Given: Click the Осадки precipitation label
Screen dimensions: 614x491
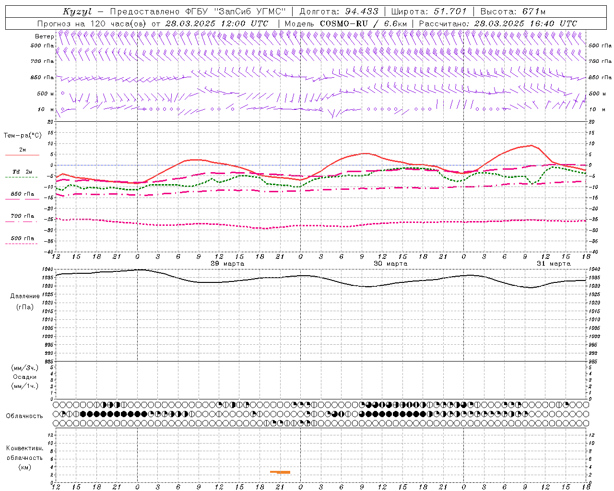Looking at the screenshot, I should tap(25, 377).
